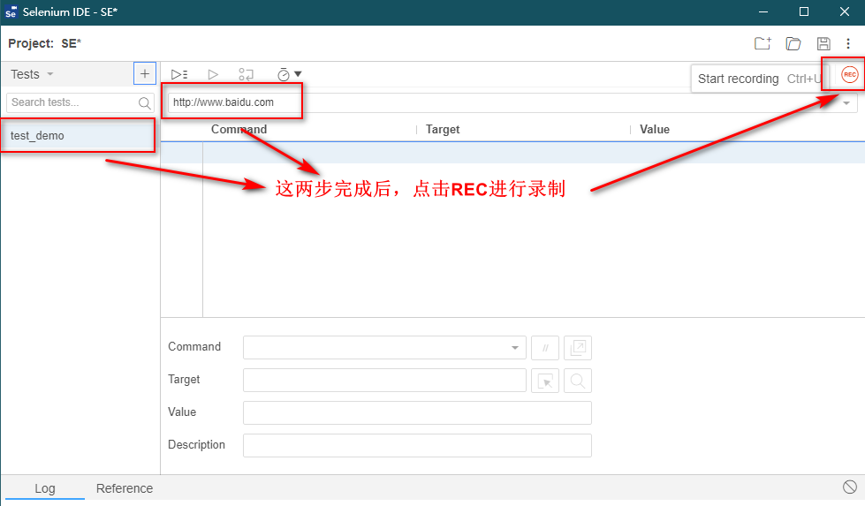Run the current test
This screenshot has width=865, height=506.
click(213, 75)
